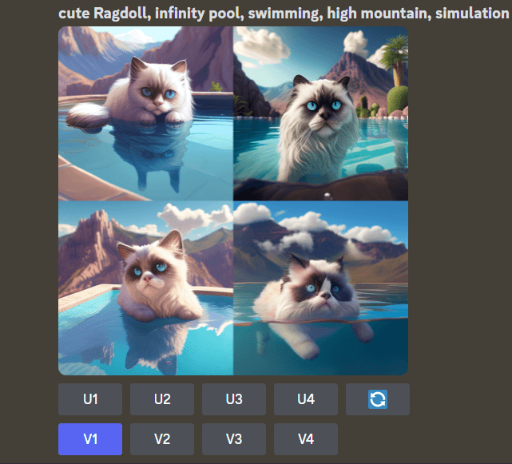
Task: Click the underwater paws in the fourth image
Action: point(322,339)
